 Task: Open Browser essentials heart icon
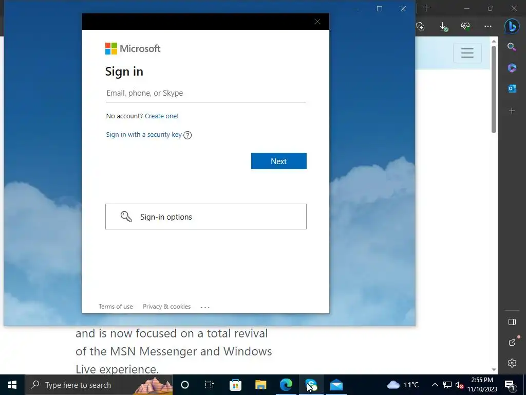465,26
